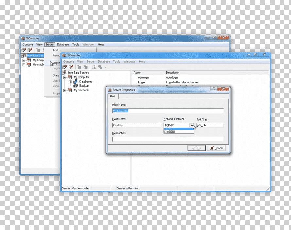Expand My Computer node in back window tree
Screen dimensions: 291x230
[x=24, y=60]
